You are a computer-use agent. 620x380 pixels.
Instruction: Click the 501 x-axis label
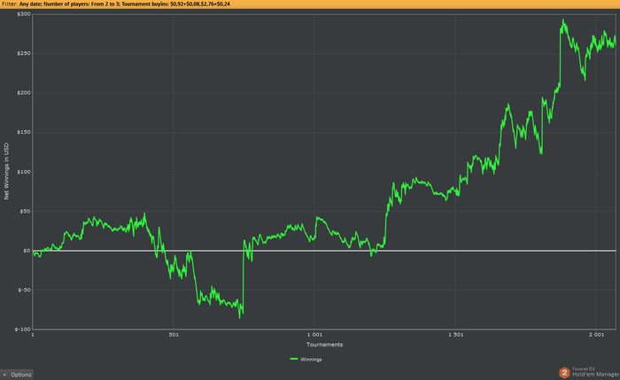(x=174, y=335)
